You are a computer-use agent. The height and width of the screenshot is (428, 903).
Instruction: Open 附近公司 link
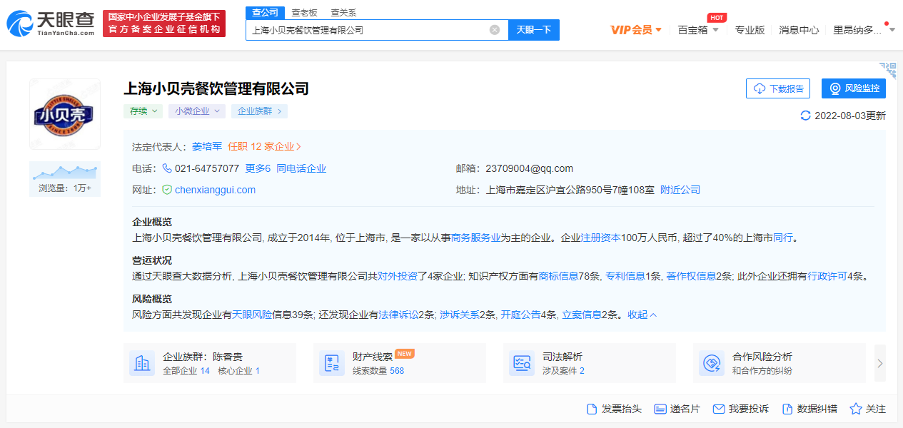680,190
